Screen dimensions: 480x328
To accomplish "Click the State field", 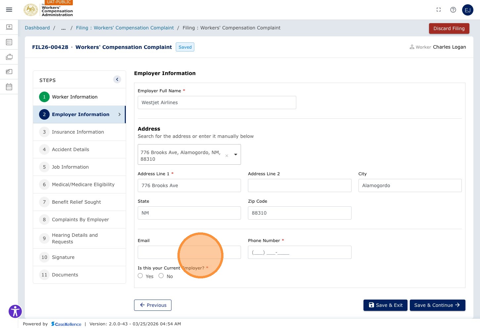I will [x=189, y=213].
